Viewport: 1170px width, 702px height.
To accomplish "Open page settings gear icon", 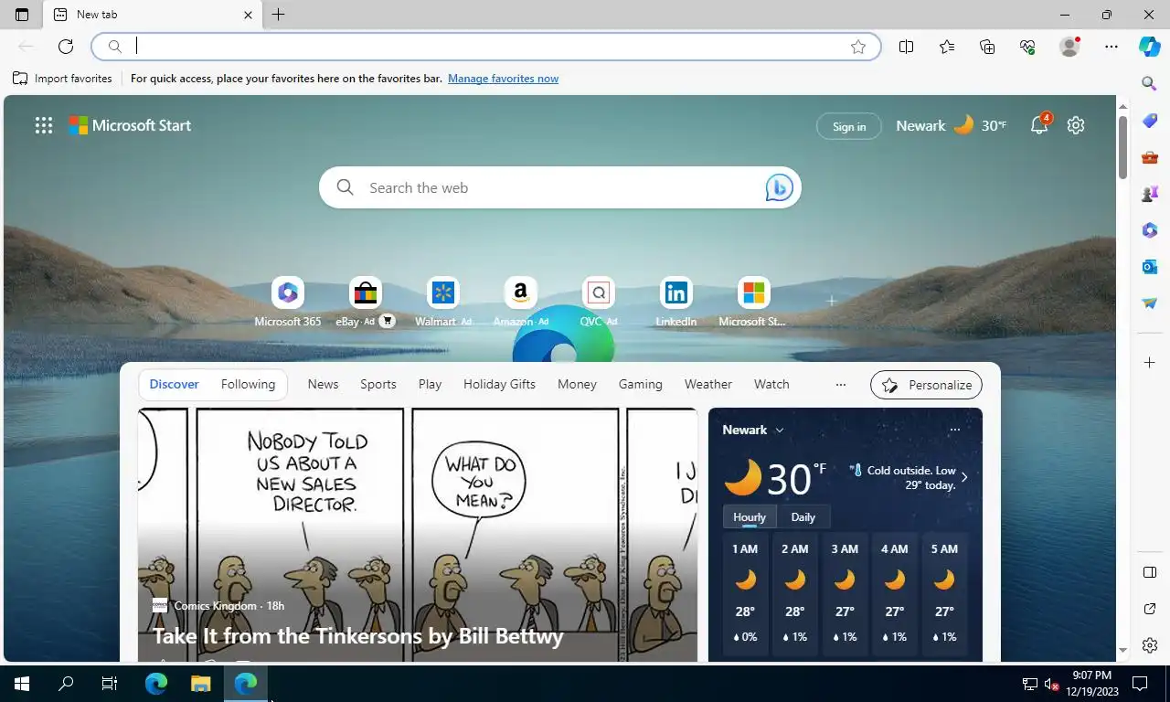I will coord(1076,125).
